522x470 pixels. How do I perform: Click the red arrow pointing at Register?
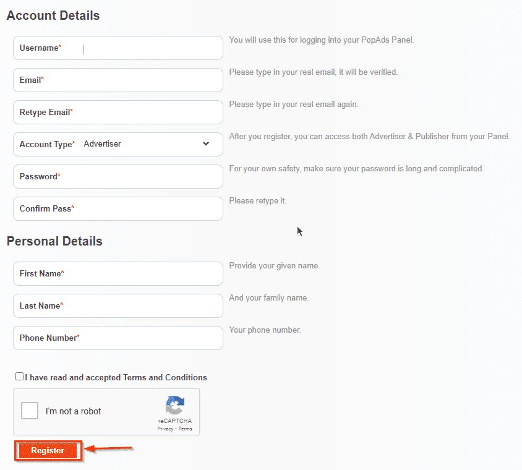tap(109, 449)
